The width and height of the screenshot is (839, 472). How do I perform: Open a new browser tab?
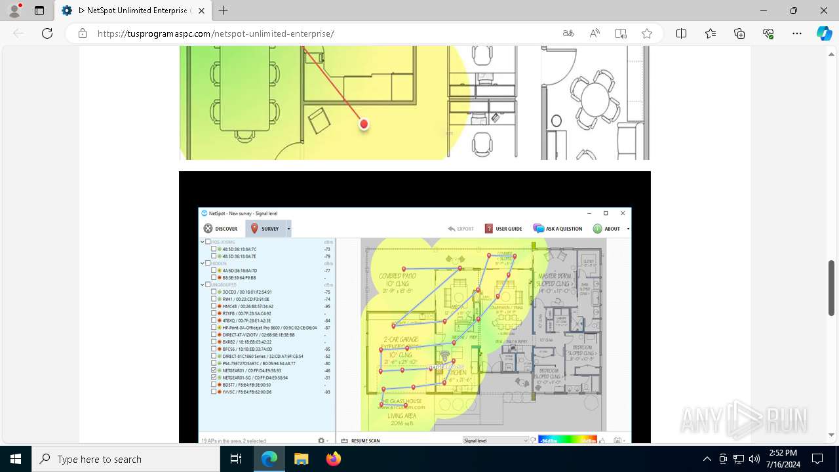click(x=224, y=10)
